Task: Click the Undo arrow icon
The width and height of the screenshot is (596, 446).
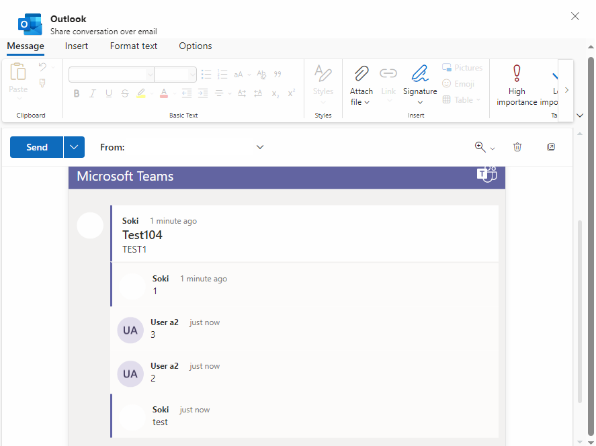Action: pos(42,67)
